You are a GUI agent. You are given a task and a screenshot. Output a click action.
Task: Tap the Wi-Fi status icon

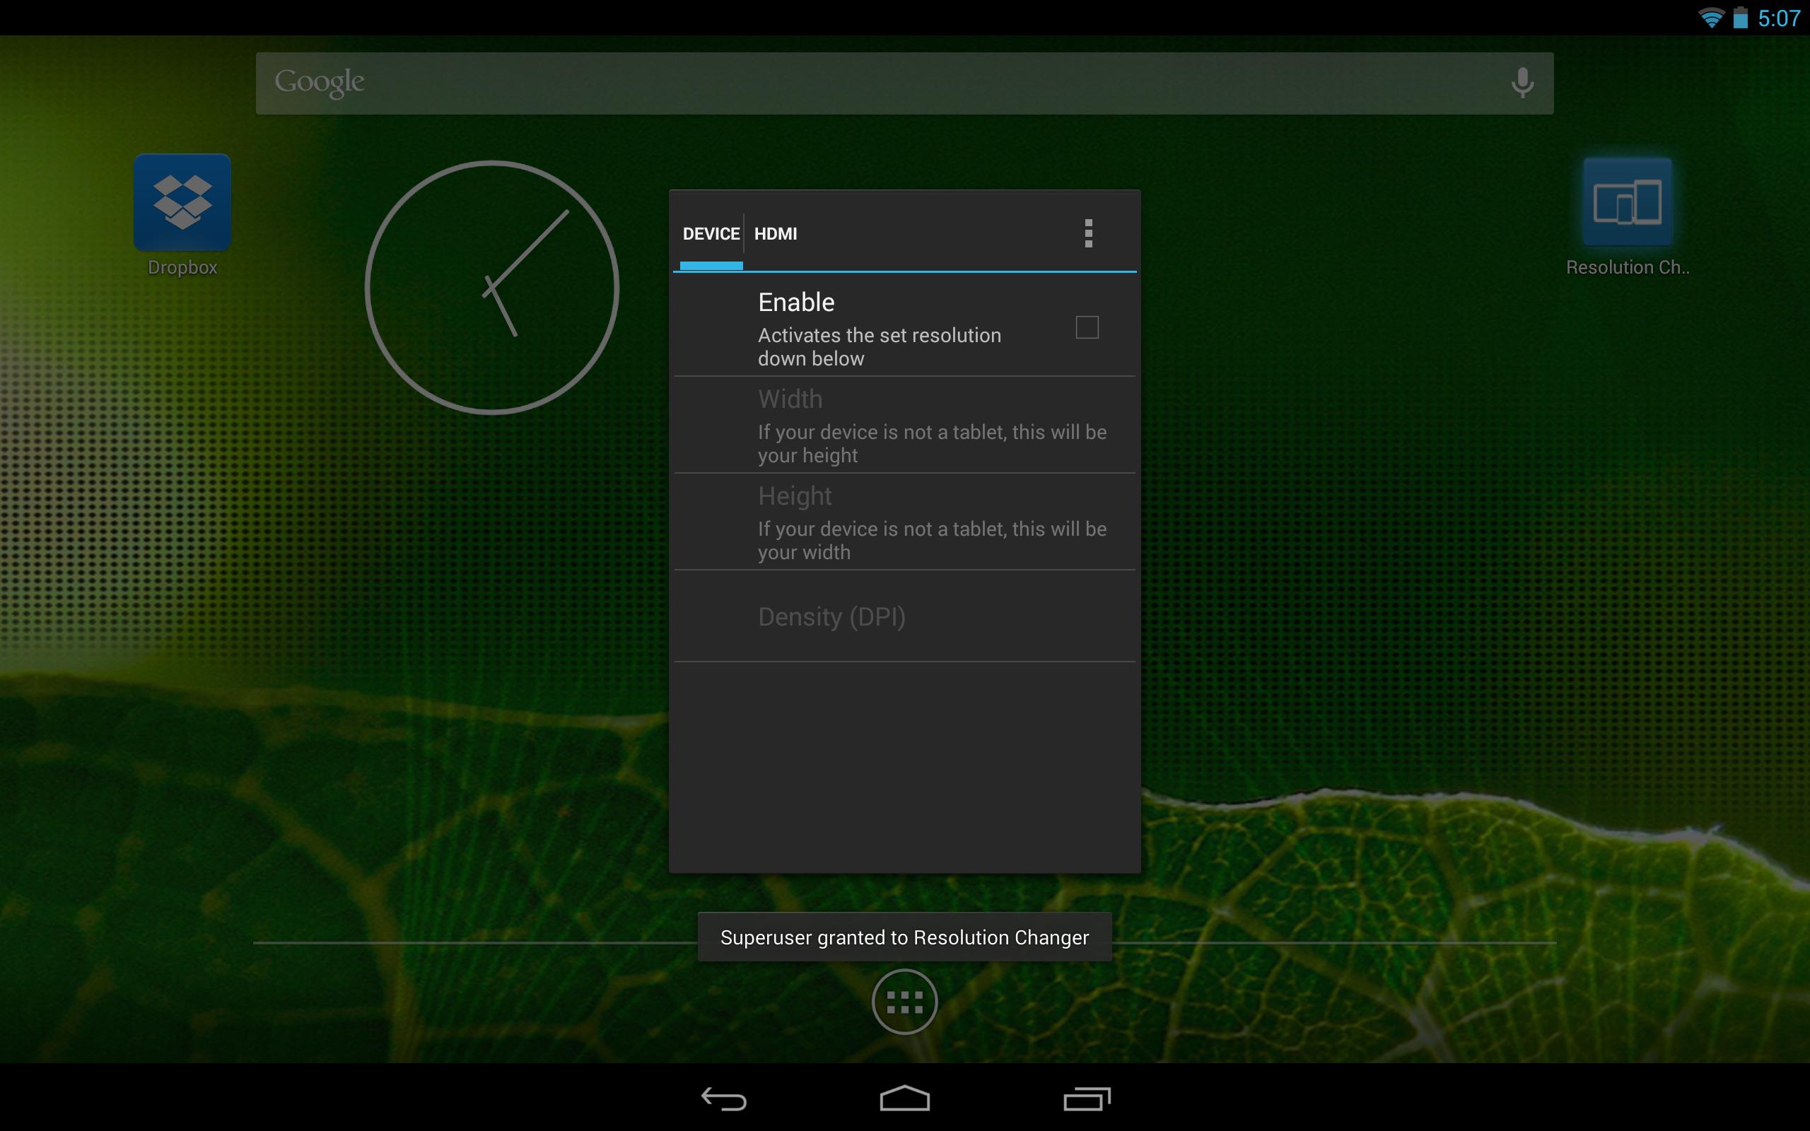1711,16
